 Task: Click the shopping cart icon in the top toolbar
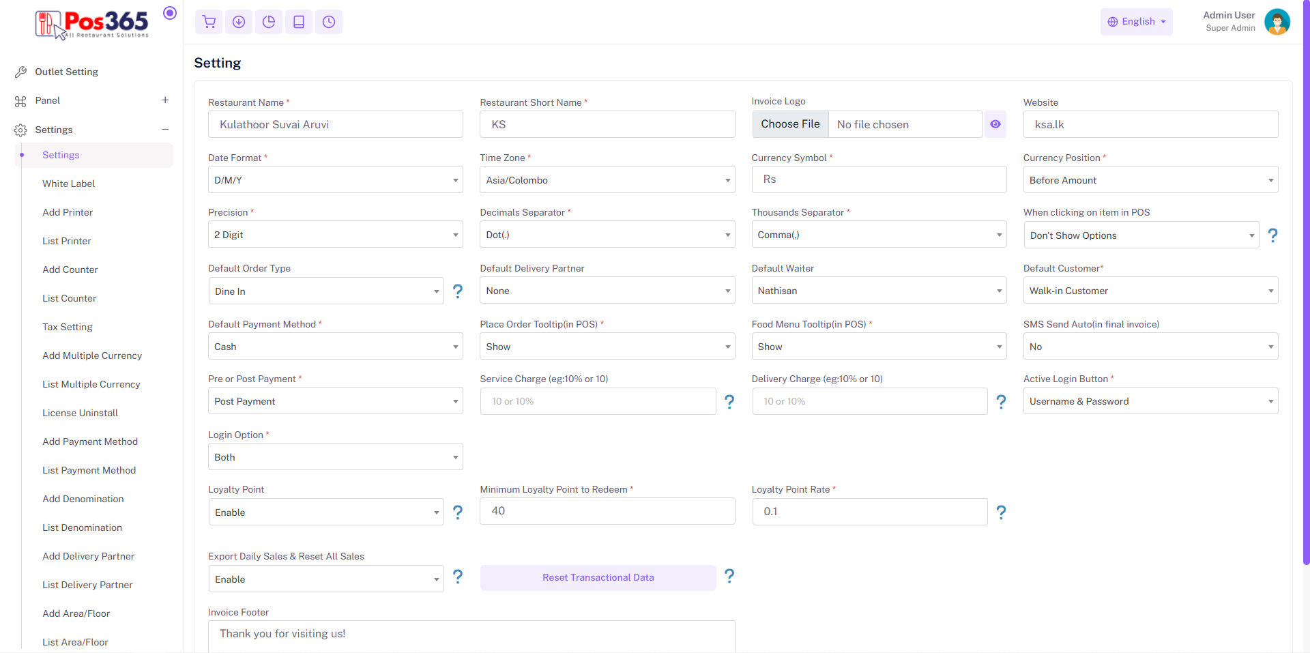point(209,22)
